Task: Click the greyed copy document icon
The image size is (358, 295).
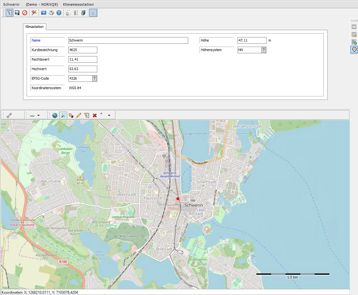Action: 68,13
